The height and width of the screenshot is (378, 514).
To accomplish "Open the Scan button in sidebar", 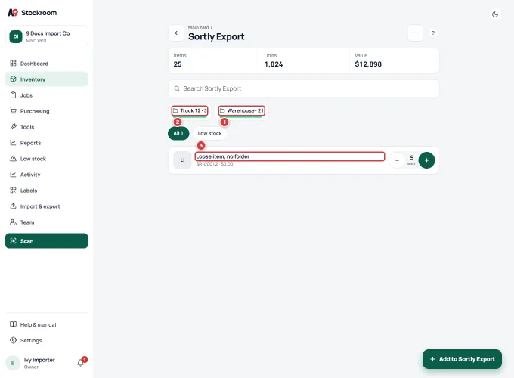I will [x=47, y=241].
